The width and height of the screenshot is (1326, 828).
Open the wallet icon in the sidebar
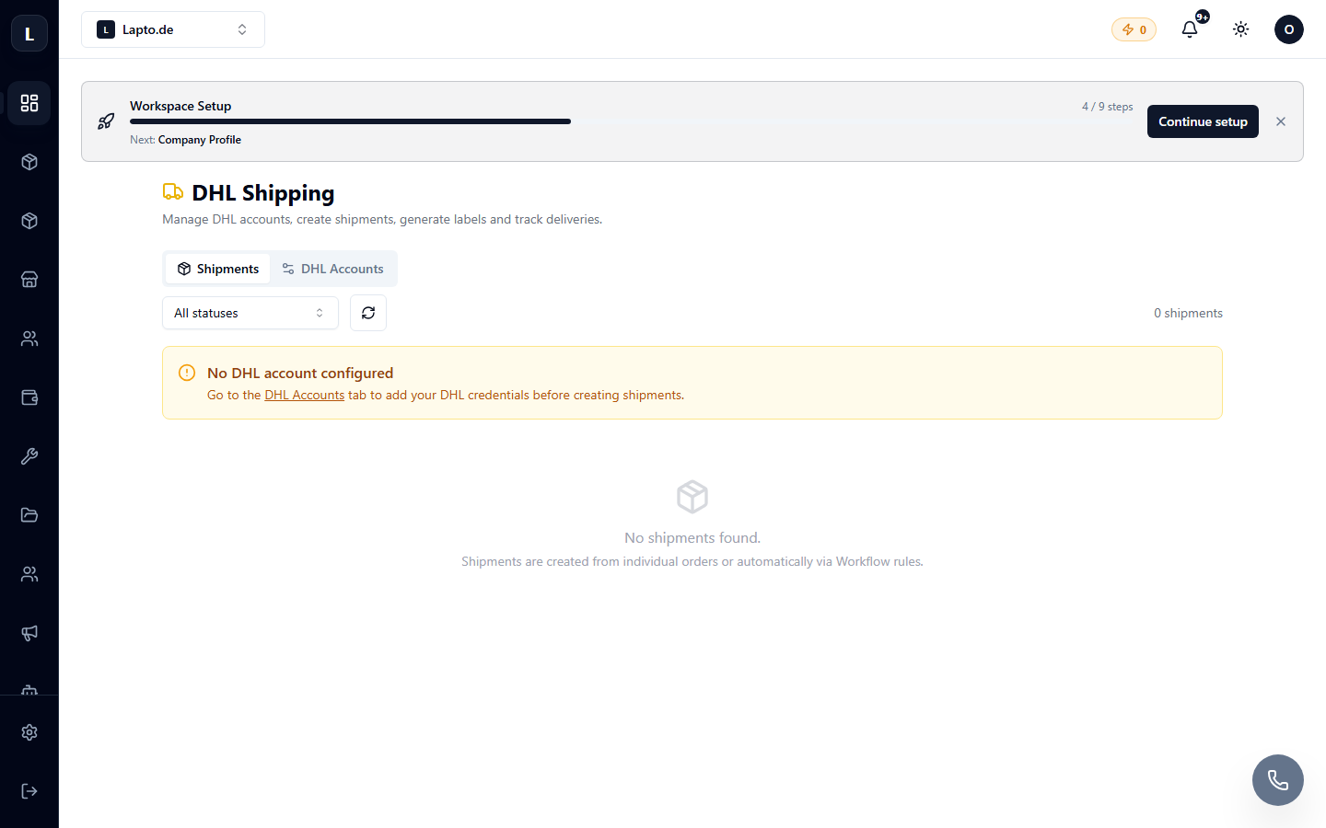(x=29, y=397)
